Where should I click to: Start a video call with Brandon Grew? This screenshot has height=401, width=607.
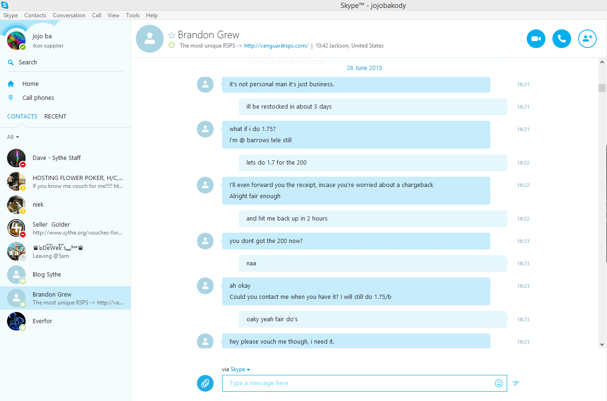coord(536,39)
